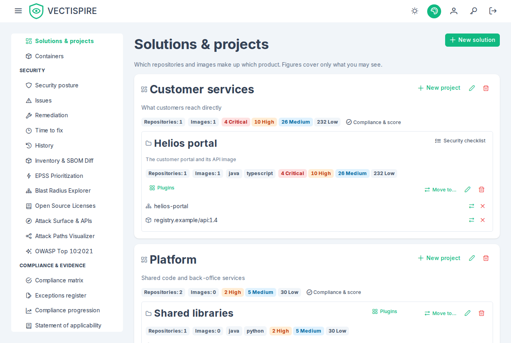Open the color palette theme picker
511x343 pixels.
pos(434,11)
